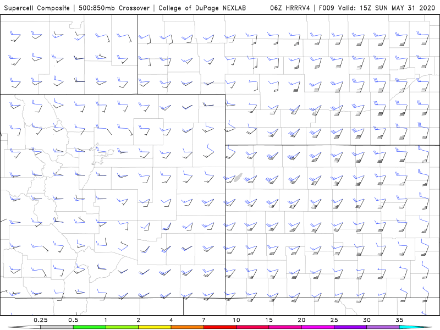This screenshot has height=330, width=440.
Task: Select the "06Z HRRRV4" model run label
Action: [290, 8]
